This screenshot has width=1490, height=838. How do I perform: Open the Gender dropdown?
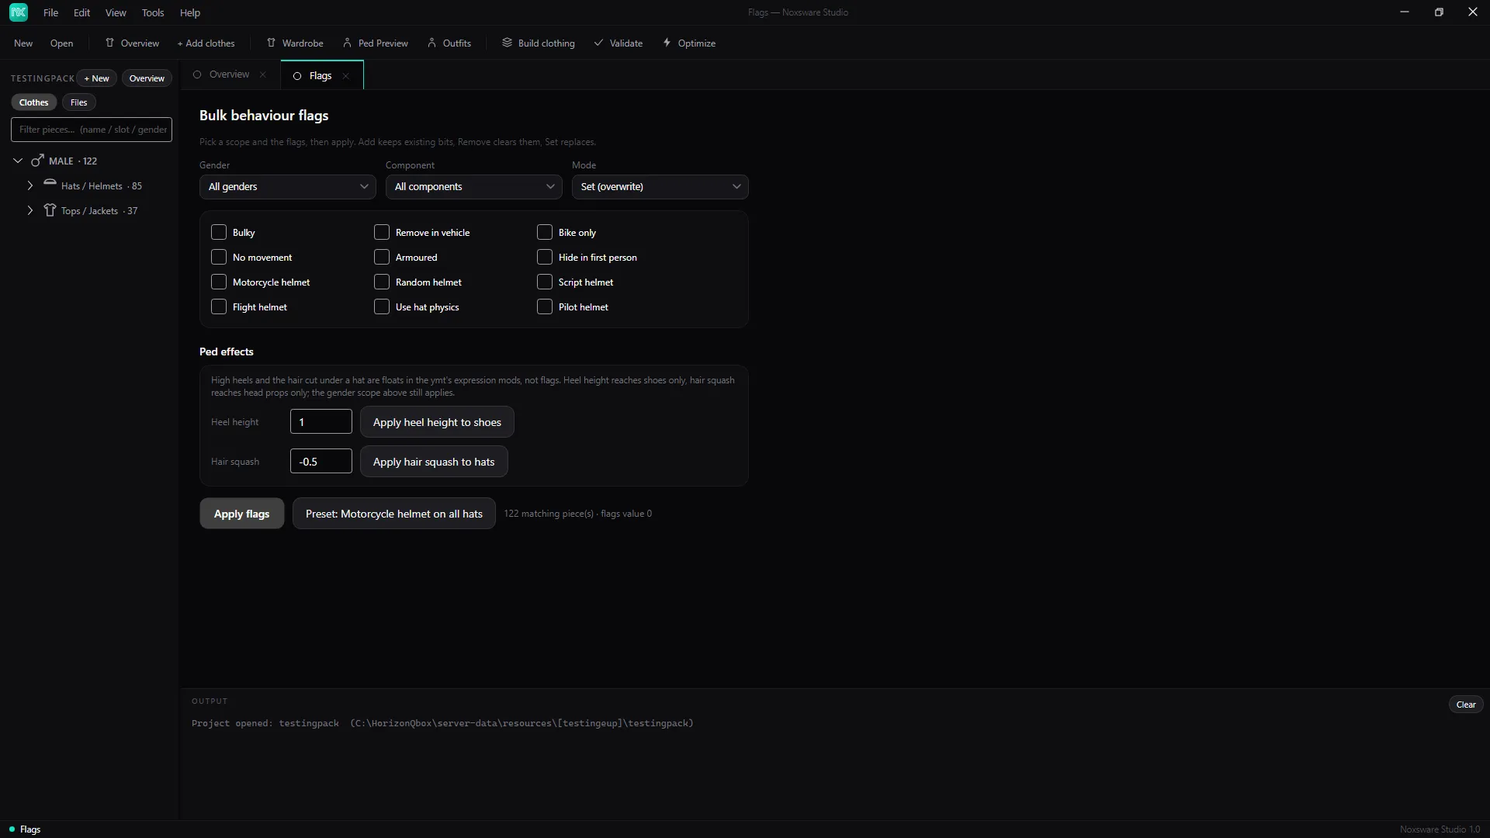tap(288, 187)
